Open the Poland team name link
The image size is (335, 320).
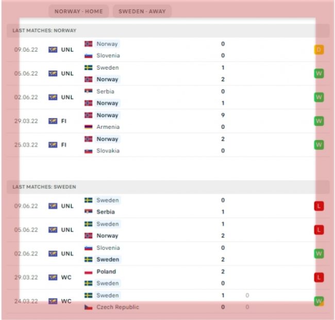pyautogui.click(x=106, y=272)
